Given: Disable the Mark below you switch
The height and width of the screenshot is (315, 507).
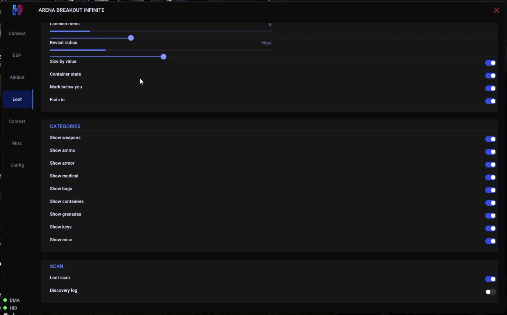Looking at the screenshot, I should tap(490, 88).
